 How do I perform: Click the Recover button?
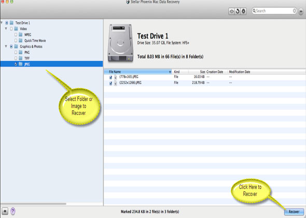pyautogui.click(x=294, y=212)
